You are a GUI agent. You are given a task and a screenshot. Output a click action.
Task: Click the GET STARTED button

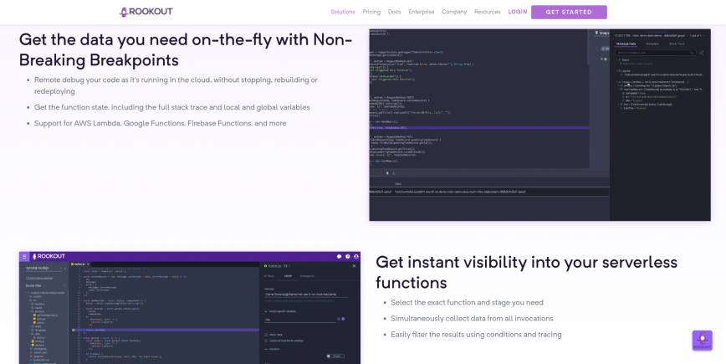[x=569, y=12]
